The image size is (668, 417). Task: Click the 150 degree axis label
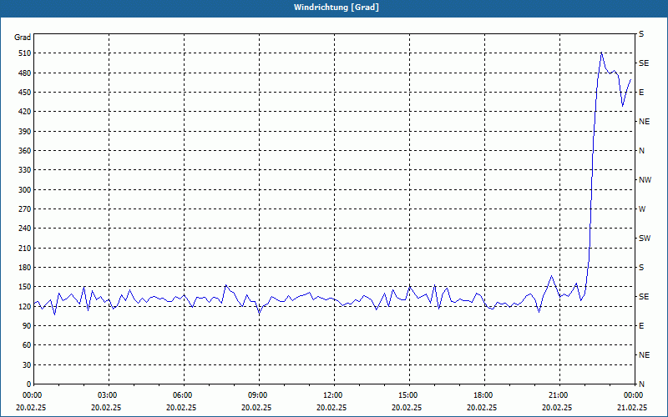coord(26,286)
